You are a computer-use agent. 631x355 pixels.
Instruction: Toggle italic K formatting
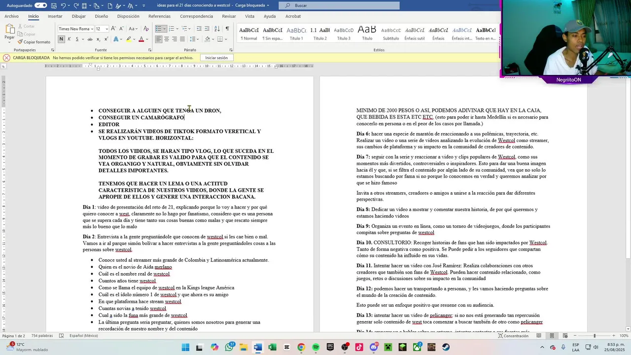69,39
